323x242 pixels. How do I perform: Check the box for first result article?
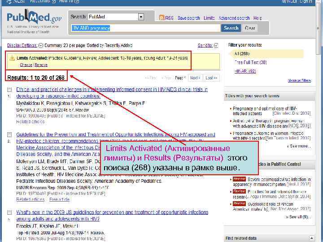[9, 90]
